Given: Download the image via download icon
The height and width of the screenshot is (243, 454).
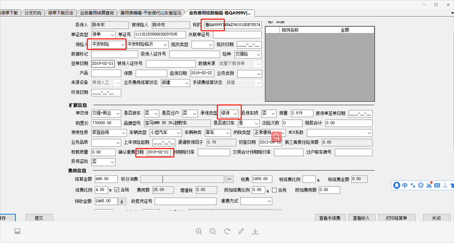Looking at the screenshot, I should pyautogui.click(x=255, y=231).
